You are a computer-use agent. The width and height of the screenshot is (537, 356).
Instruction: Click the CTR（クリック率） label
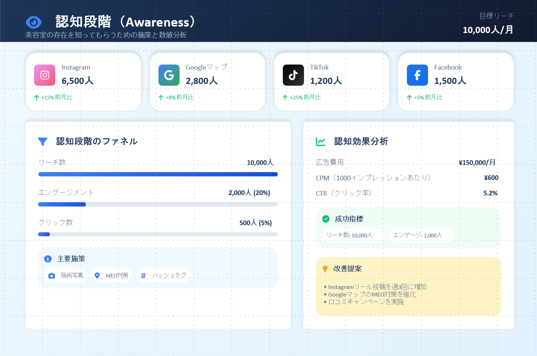pos(344,193)
